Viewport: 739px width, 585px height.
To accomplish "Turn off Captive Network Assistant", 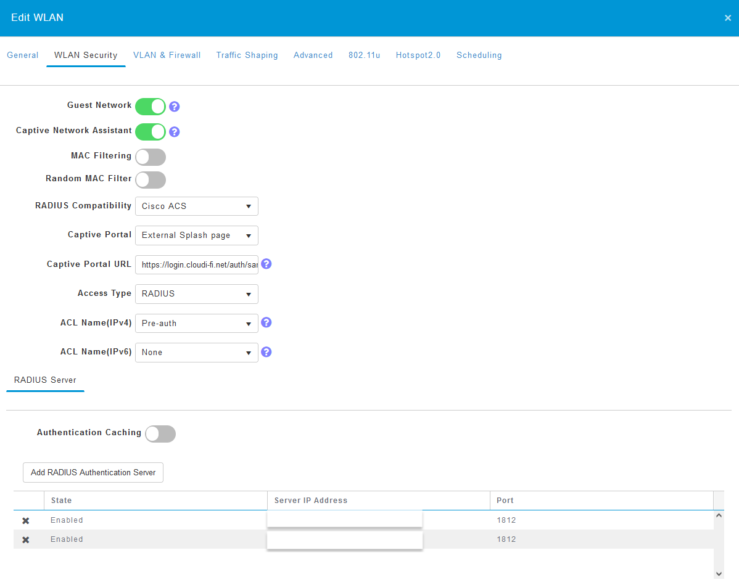I will coord(150,132).
